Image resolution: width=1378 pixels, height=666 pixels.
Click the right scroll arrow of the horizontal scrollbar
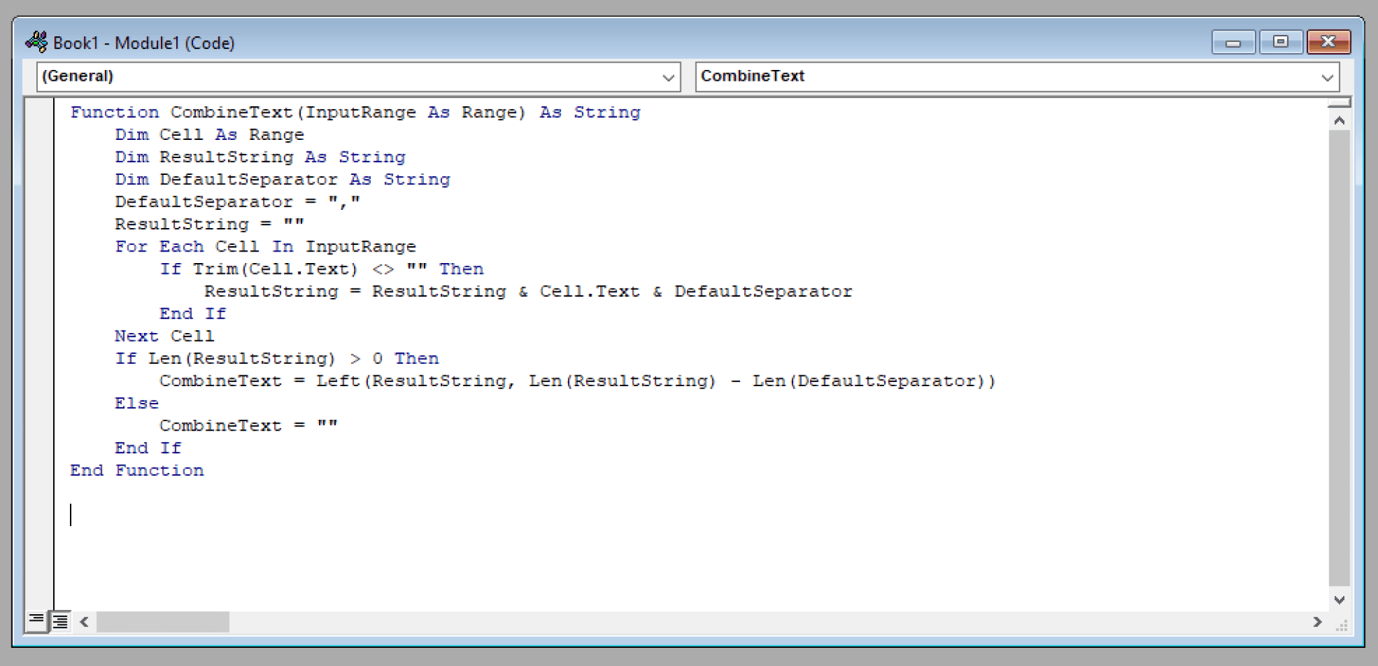(x=1317, y=622)
